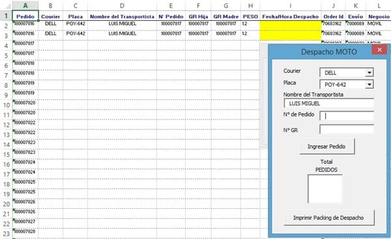Click the N° GR text field
The height and width of the screenshot is (239, 391).
[x=347, y=129]
